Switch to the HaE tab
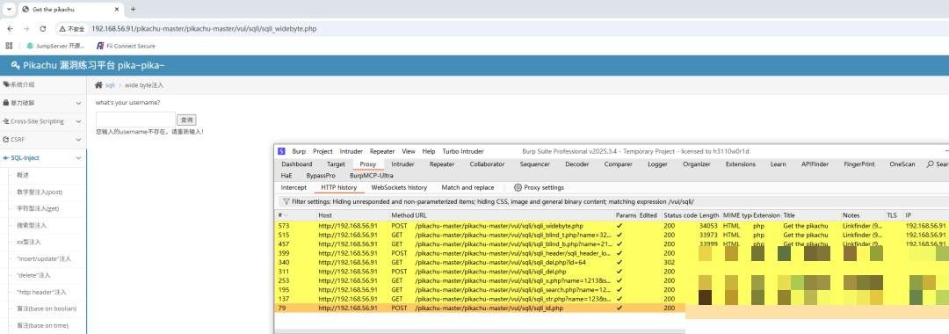 (x=286, y=176)
